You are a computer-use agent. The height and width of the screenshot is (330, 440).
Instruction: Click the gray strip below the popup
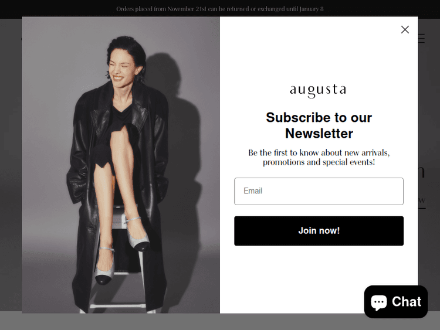pos(182,322)
